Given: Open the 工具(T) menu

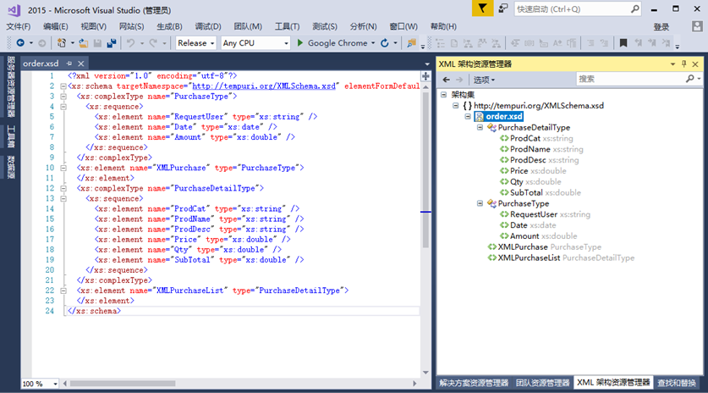Looking at the screenshot, I should click(287, 26).
